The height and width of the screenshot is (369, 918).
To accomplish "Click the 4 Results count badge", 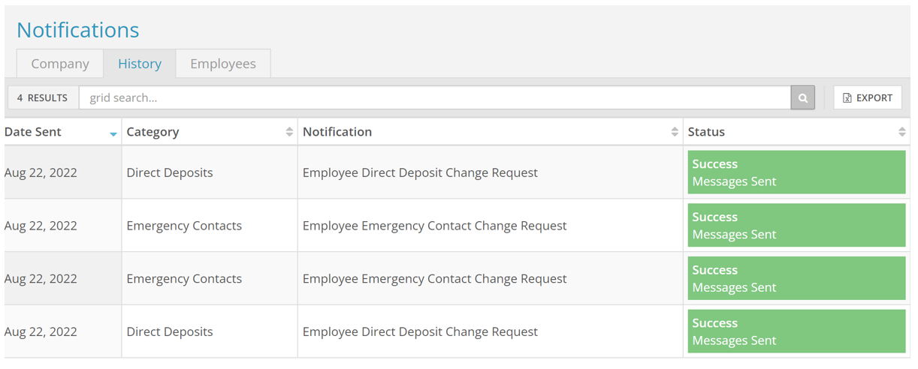I will click(43, 97).
